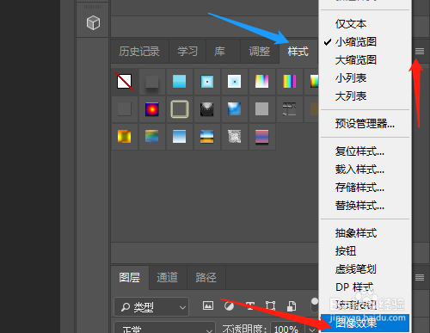
Task: Switch to the 通道 tab
Action: [x=168, y=278]
